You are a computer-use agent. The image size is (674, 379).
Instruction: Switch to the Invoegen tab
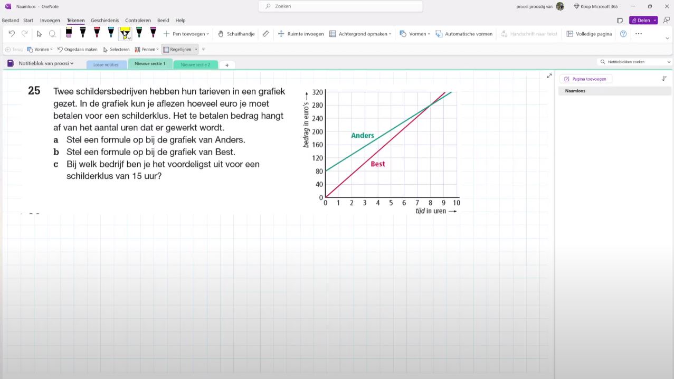(50, 21)
